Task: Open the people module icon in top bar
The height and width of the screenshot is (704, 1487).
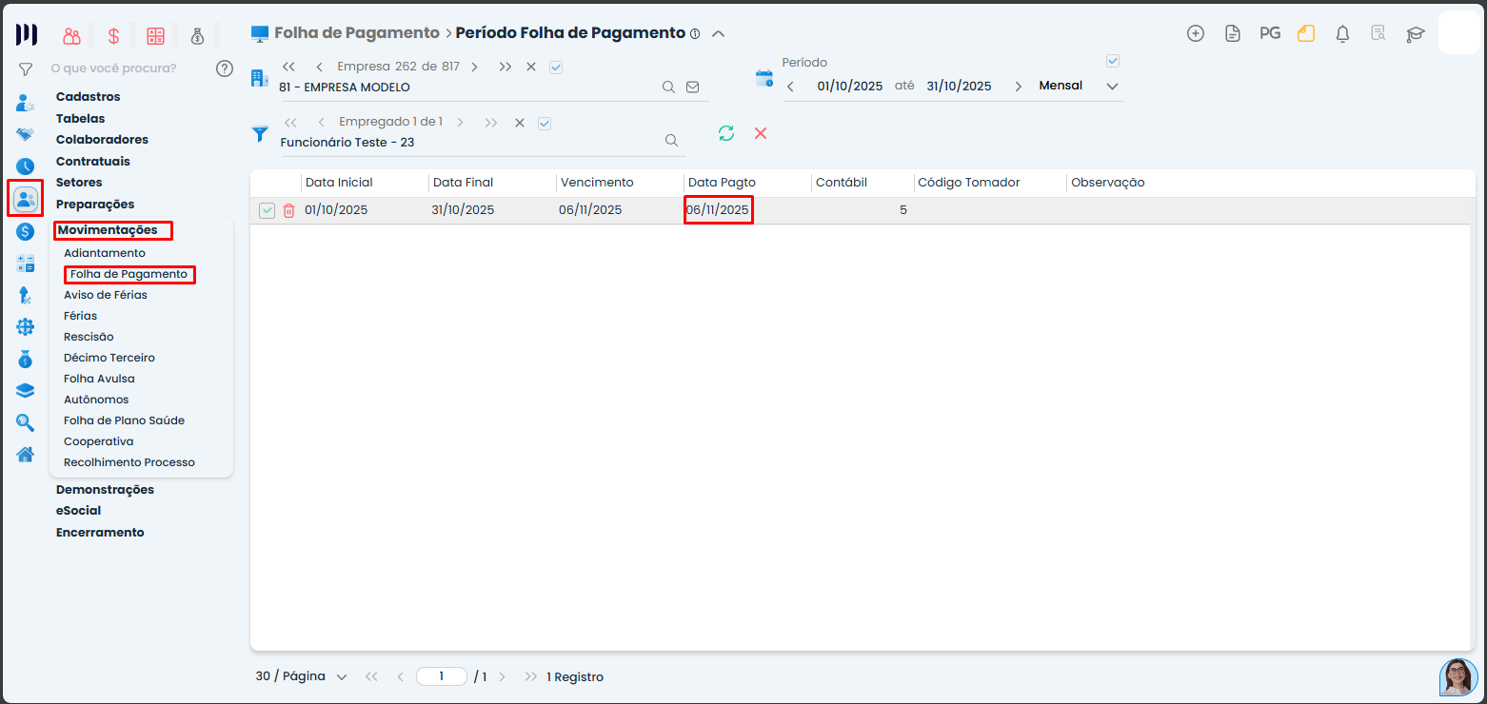Action: coord(72,36)
